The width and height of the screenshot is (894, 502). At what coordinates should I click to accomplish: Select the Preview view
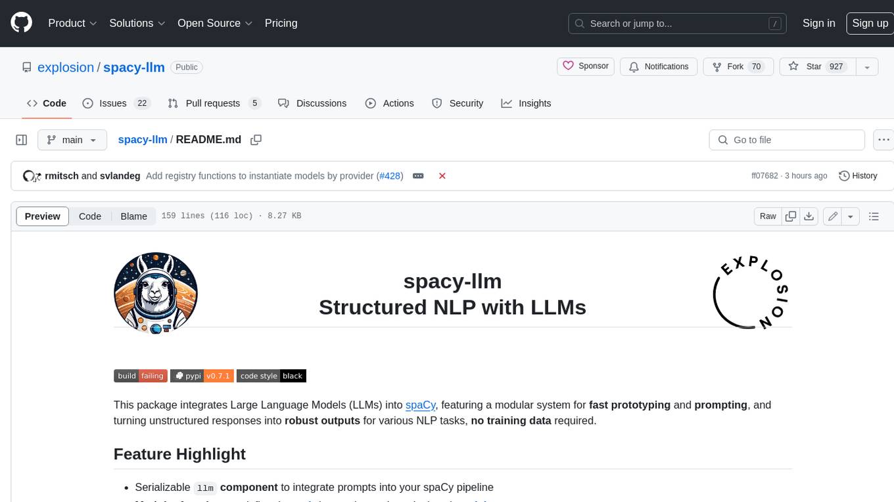pyautogui.click(x=43, y=216)
